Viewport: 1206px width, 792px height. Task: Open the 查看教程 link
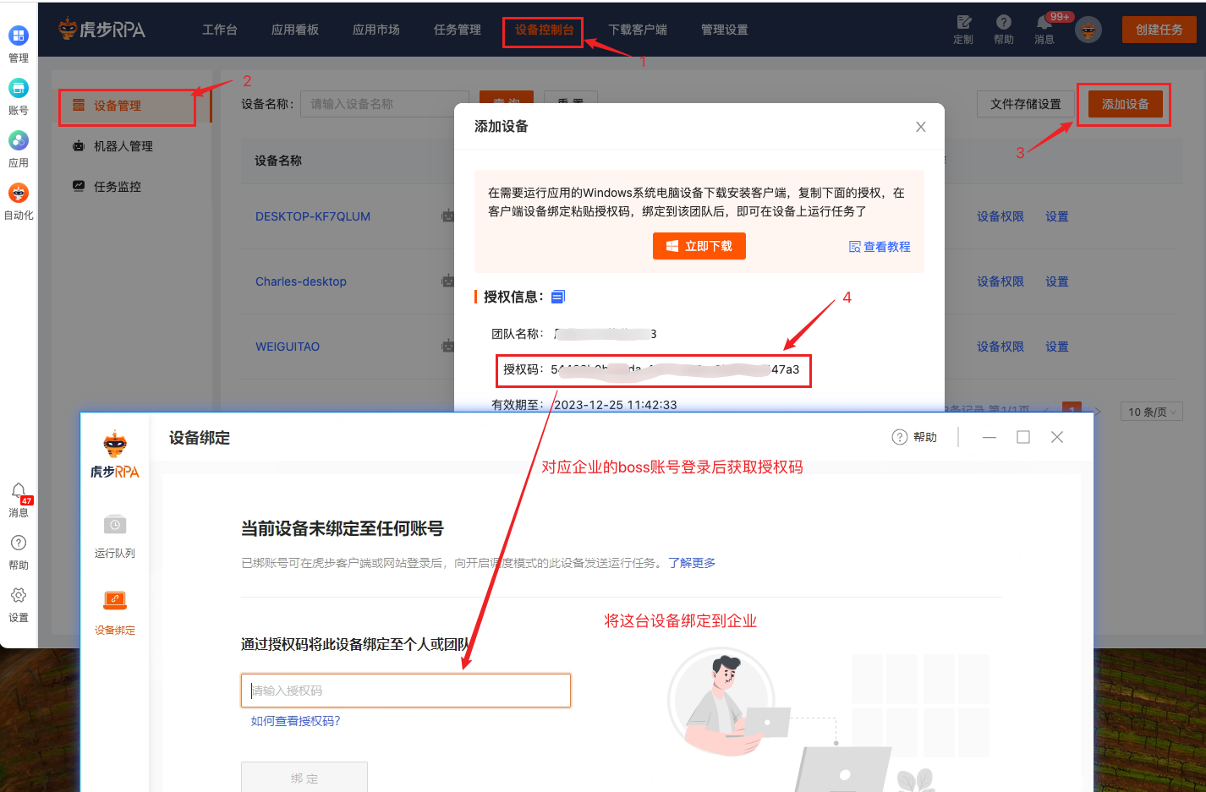click(880, 247)
